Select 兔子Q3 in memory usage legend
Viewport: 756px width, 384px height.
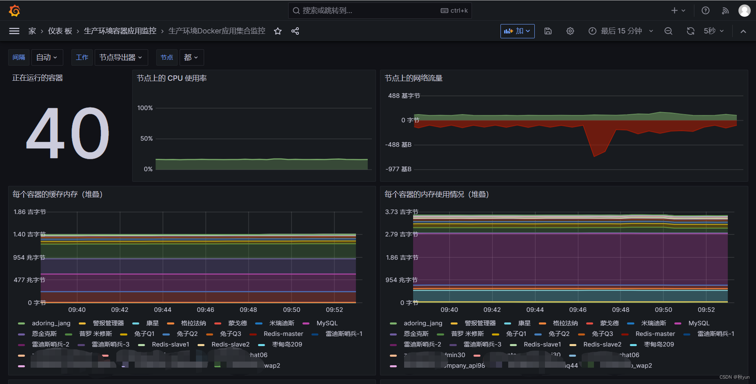[603, 334]
